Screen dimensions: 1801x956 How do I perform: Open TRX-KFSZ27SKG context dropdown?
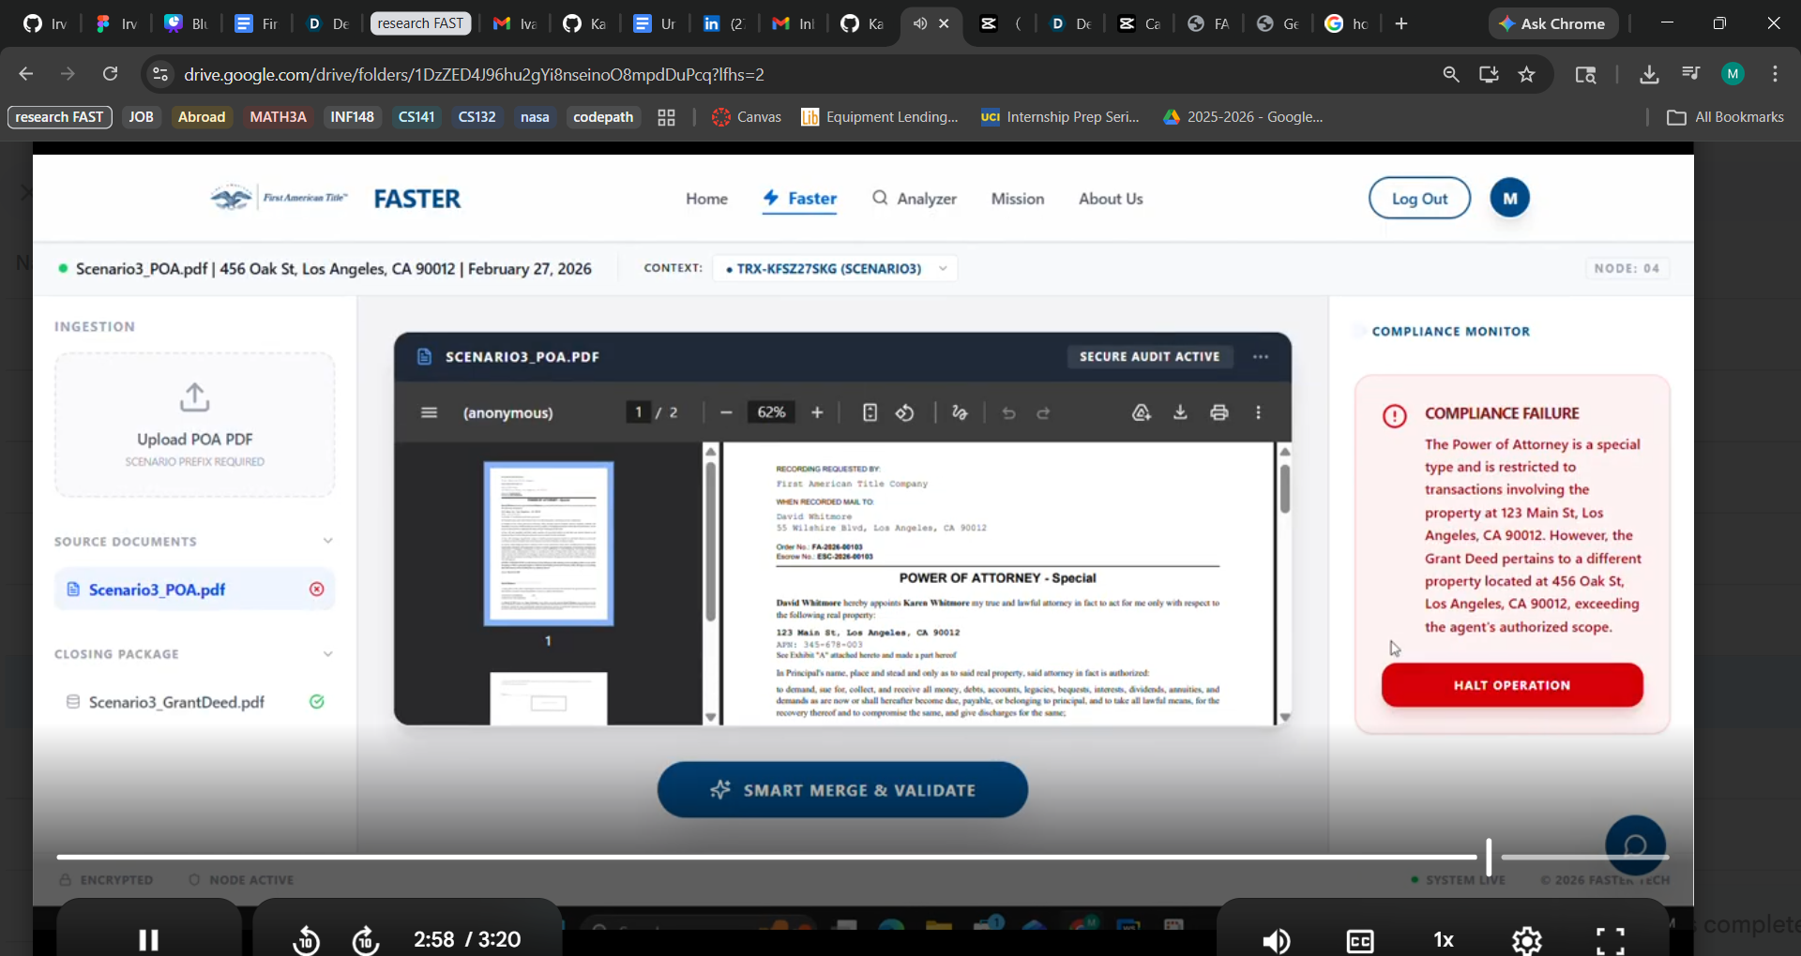[835, 269]
